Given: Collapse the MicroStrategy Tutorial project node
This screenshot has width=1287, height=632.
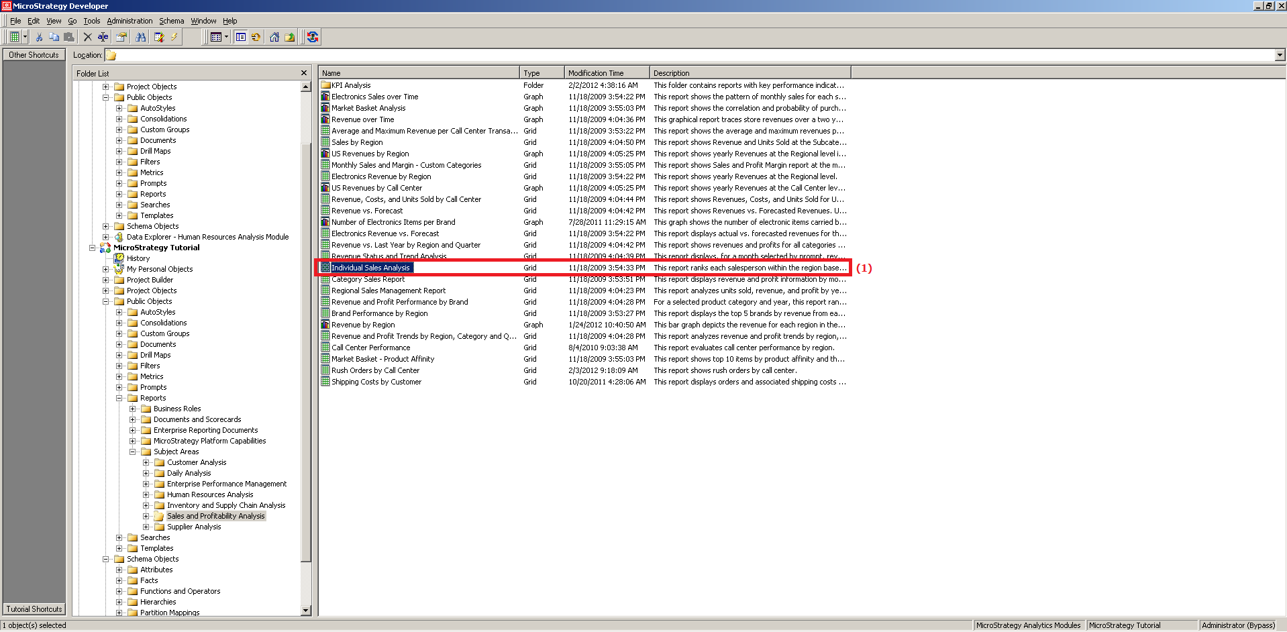Looking at the screenshot, I should click(93, 248).
